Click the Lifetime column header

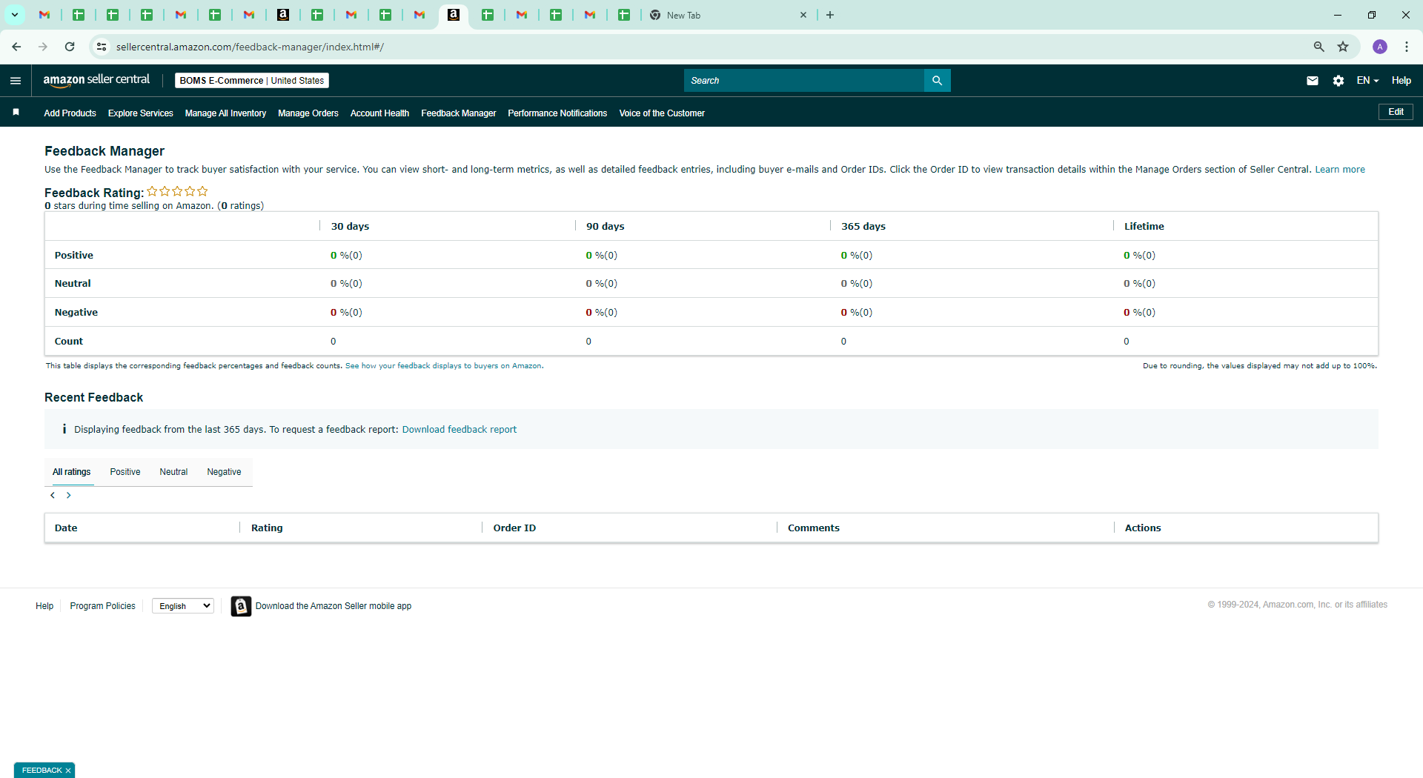(x=1144, y=227)
